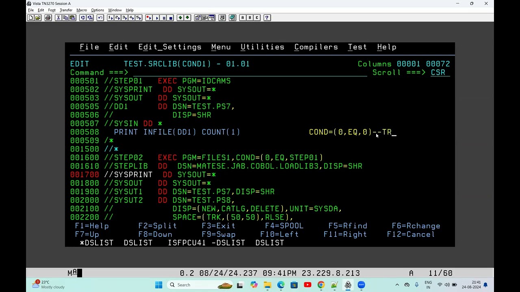
Task: Click DSN=MATESE.JAB.COBOL.LOADLIB3 text
Action: pyautogui.click(x=248, y=166)
